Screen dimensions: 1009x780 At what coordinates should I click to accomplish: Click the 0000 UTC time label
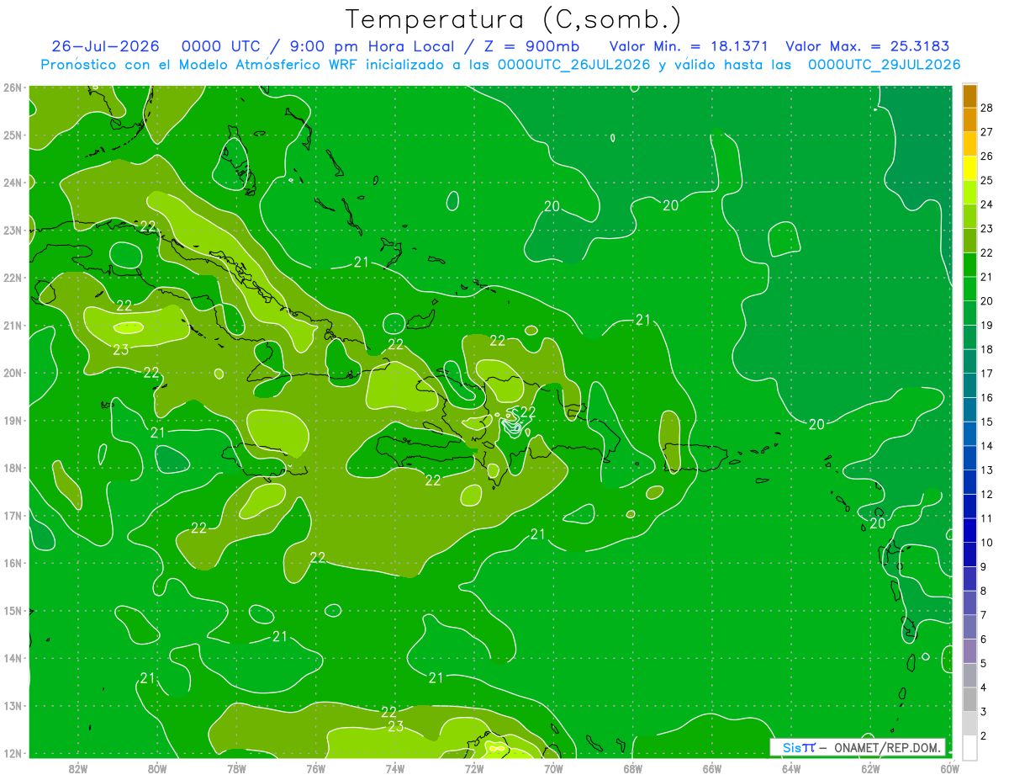[x=221, y=47]
